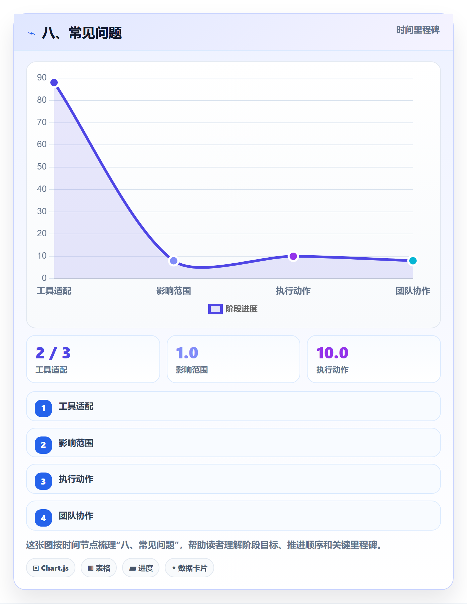Click the description sentence about 阶段目标

(204, 545)
